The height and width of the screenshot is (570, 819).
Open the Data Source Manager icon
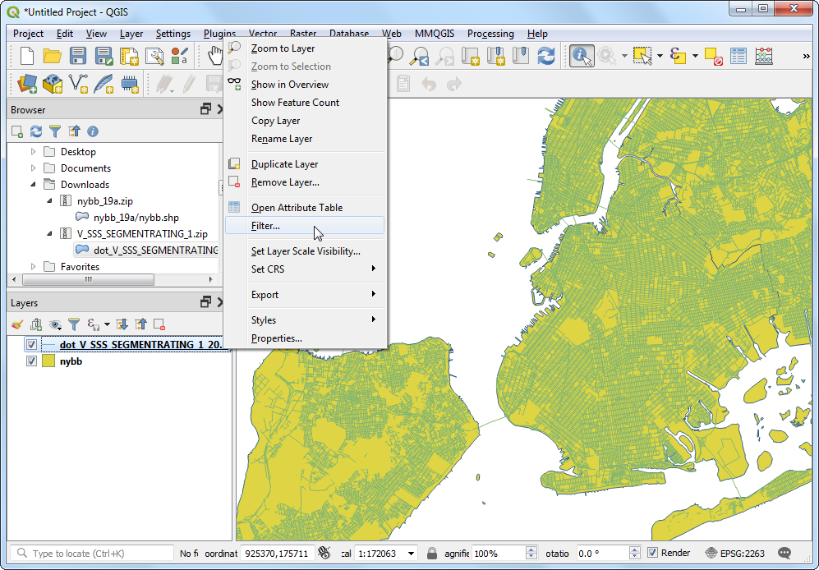(27, 83)
